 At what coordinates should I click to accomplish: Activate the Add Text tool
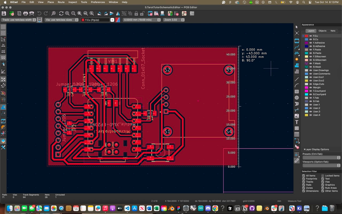click(x=297, y=122)
